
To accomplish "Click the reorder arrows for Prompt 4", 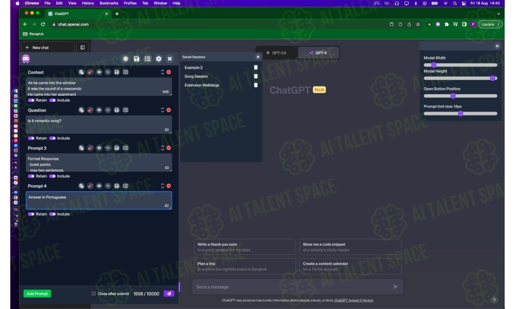I will (x=162, y=186).
